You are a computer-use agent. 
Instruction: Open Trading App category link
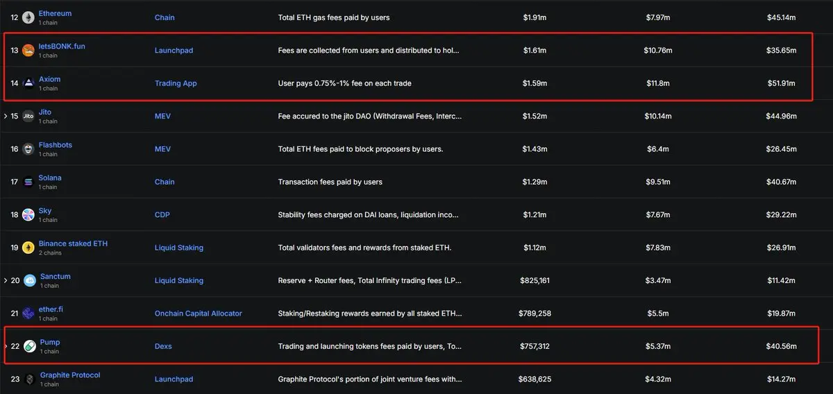point(176,83)
